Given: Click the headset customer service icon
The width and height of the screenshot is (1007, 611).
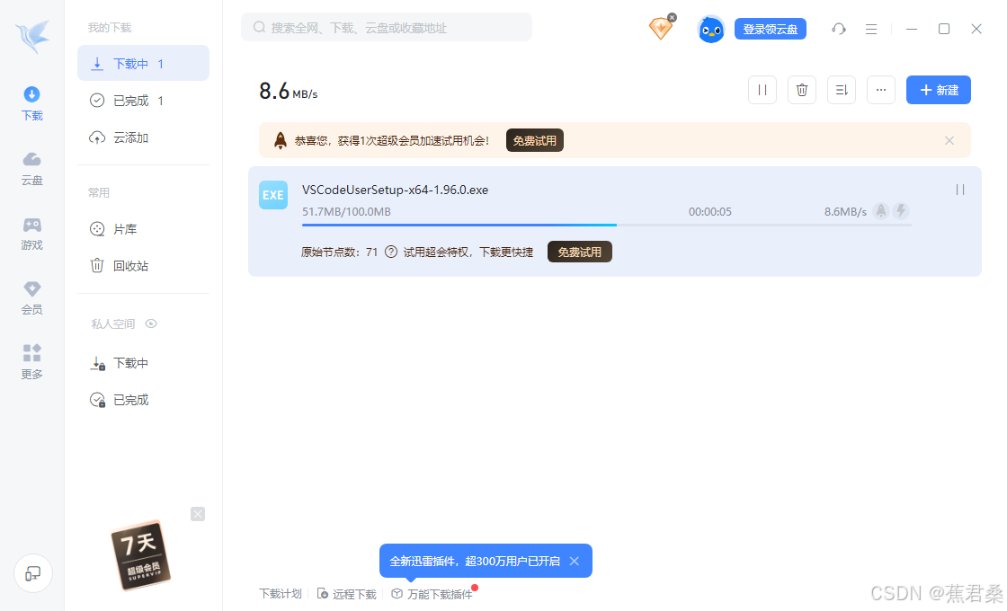Looking at the screenshot, I should pos(839,29).
